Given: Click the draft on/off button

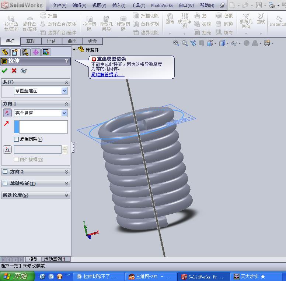Looking at the screenshot, I should click(7, 150).
